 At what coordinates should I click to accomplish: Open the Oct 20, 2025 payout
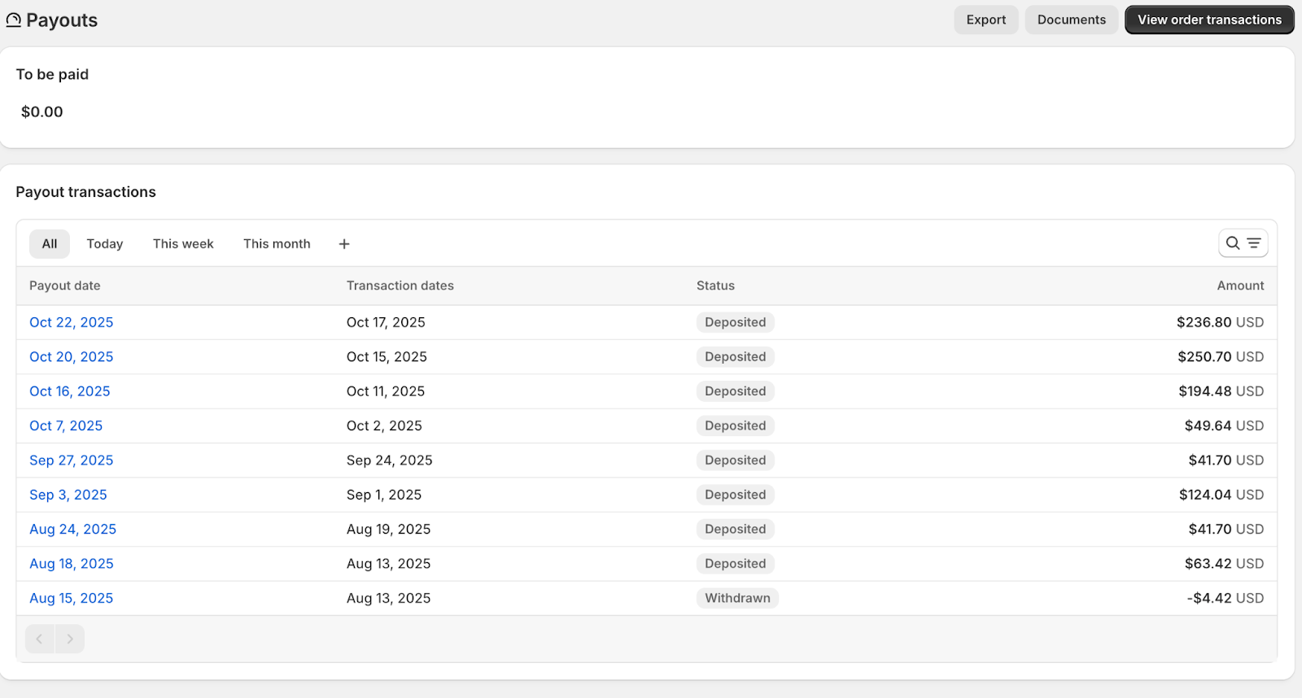[72, 357]
